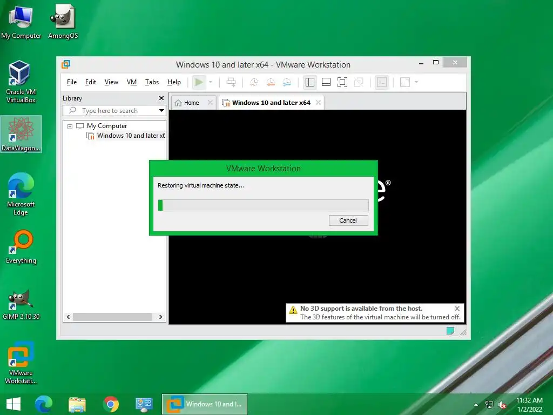Viewport: 553px width, 415px height.
Task: Click the Unity mode toolbar icon
Action: click(359, 82)
